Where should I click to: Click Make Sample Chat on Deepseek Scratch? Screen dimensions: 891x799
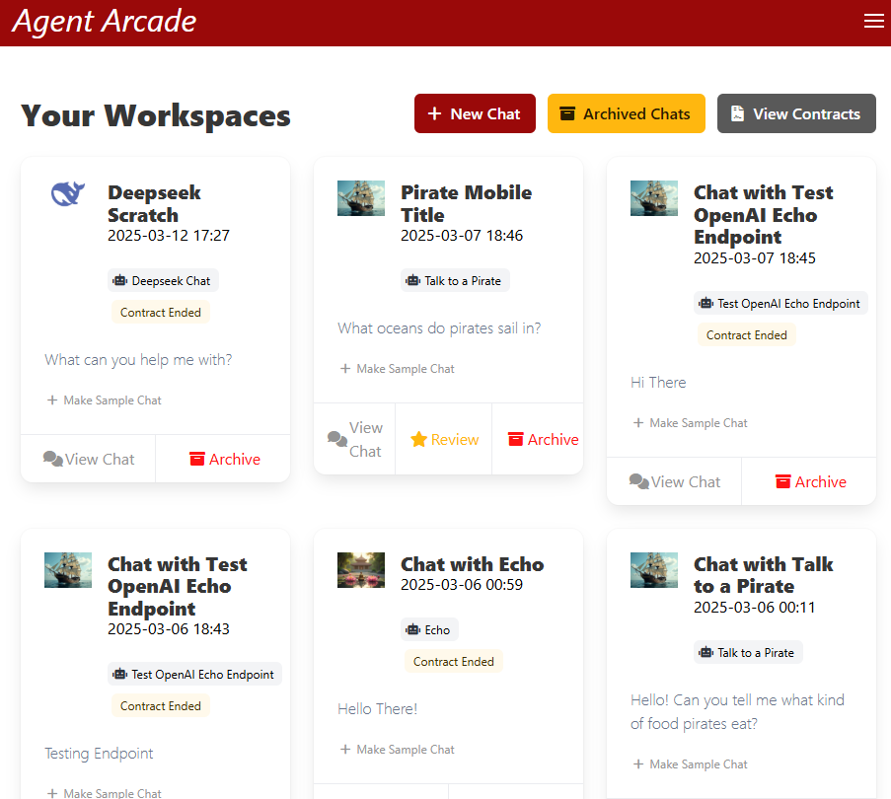pyautogui.click(x=104, y=399)
